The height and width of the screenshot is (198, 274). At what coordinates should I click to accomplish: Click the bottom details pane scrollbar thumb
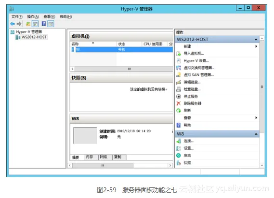(x=103, y=166)
